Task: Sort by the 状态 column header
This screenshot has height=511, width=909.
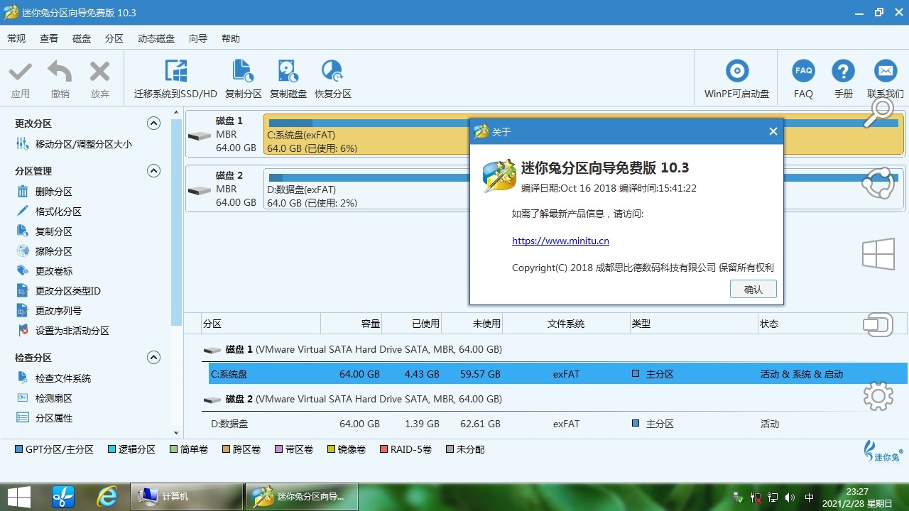Action: point(832,324)
